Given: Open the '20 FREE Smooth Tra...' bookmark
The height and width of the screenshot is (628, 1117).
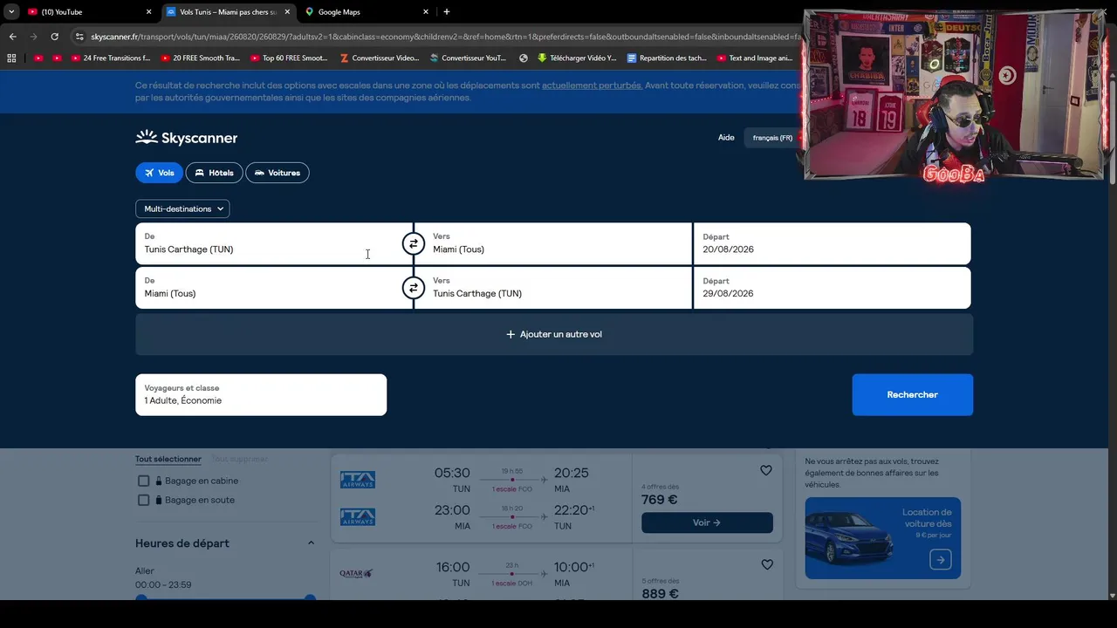Looking at the screenshot, I should point(199,58).
